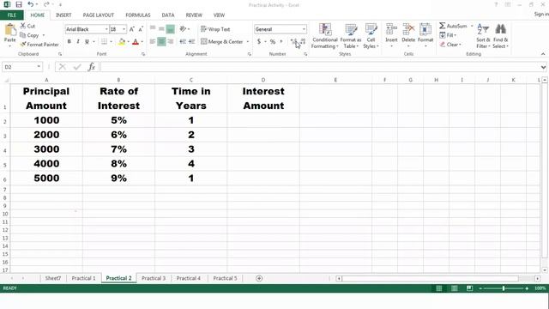The width and height of the screenshot is (549, 309).
Task: Select Middle Align in Alignment group
Action: click(161, 29)
